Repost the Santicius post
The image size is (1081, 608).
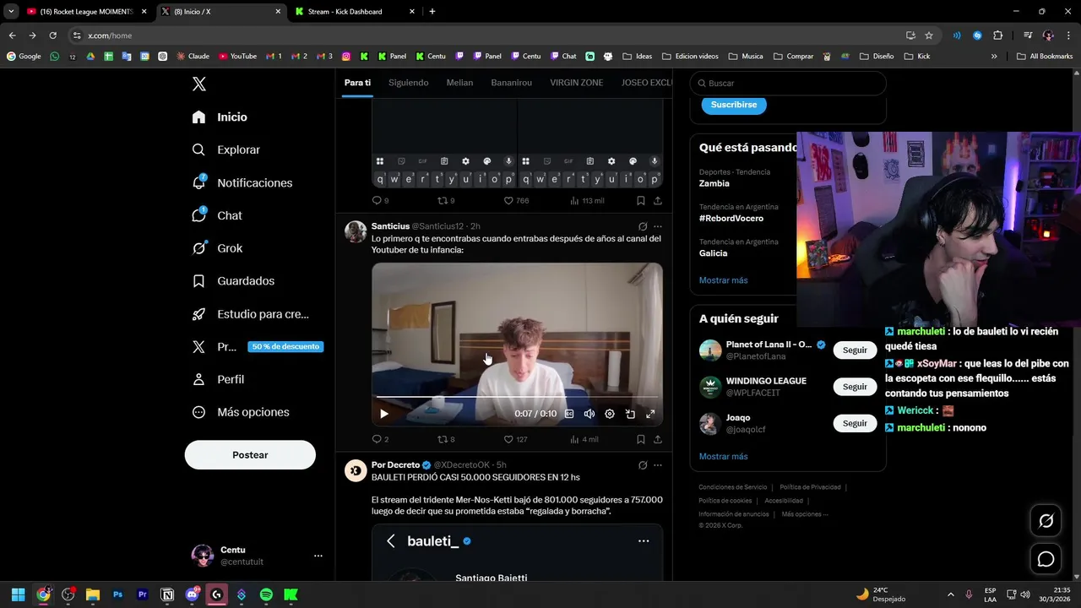tap(445, 439)
